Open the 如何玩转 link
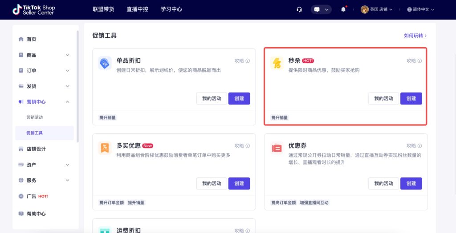The height and width of the screenshot is (233, 456). click(415, 36)
